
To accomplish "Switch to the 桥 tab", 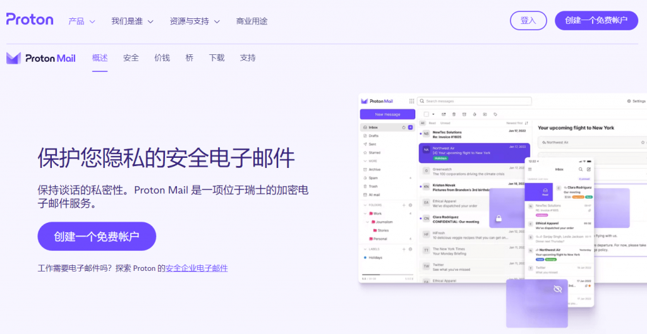I will pos(190,58).
